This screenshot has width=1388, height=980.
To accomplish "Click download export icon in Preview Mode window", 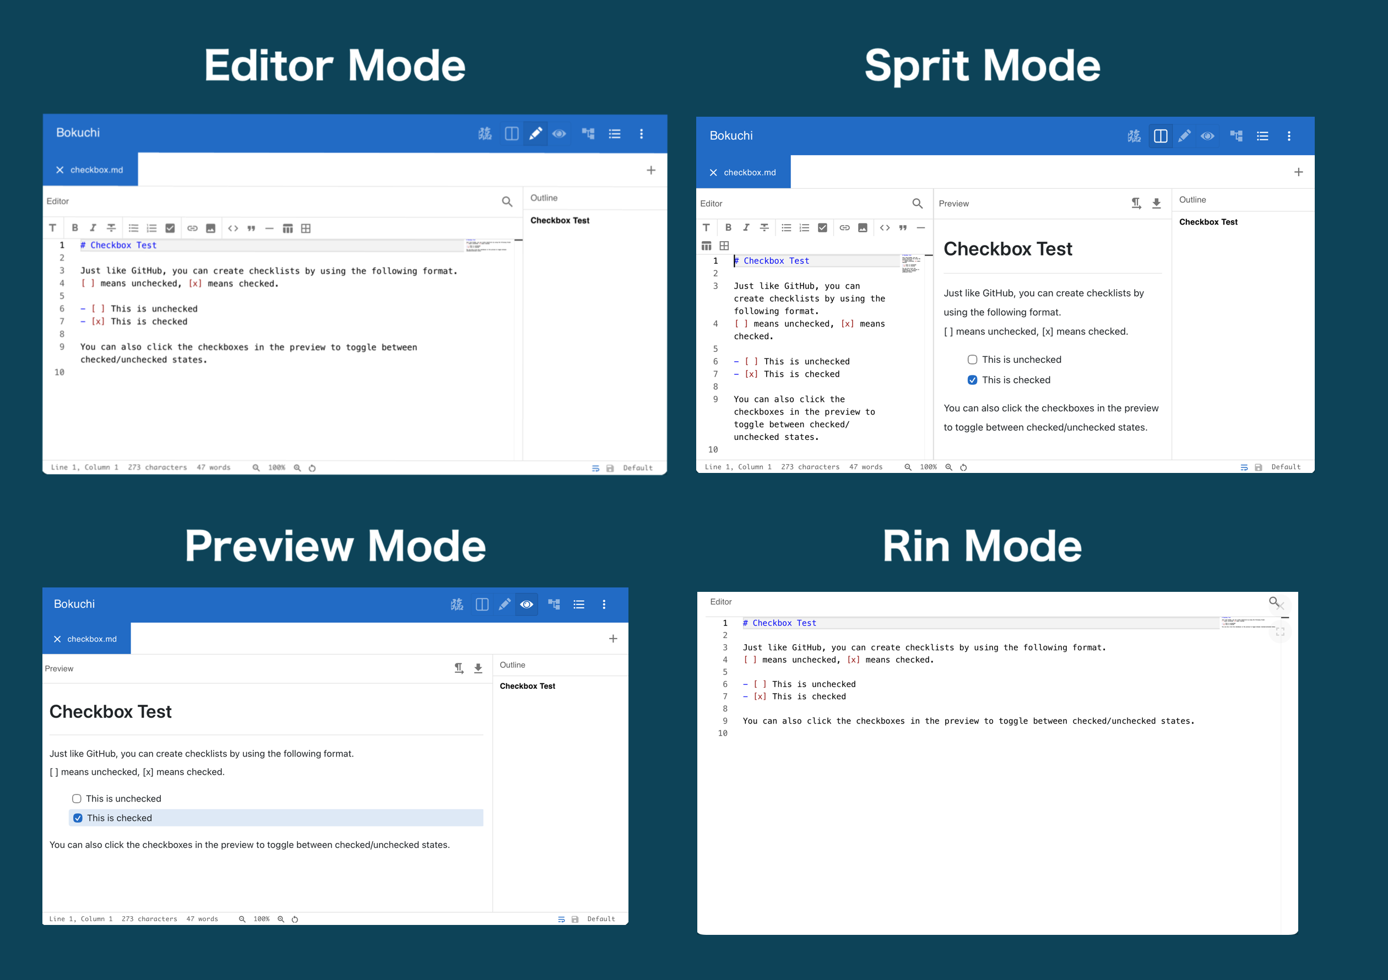I will point(478,668).
